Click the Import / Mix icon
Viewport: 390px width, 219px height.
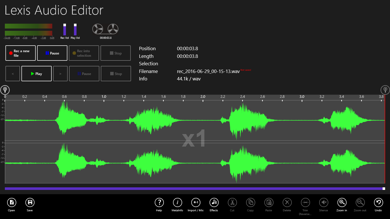pyautogui.click(x=196, y=202)
